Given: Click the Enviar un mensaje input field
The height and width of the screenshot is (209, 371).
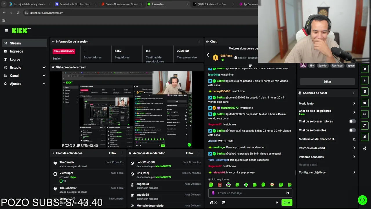Looking at the screenshot, I should tap(250, 193).
